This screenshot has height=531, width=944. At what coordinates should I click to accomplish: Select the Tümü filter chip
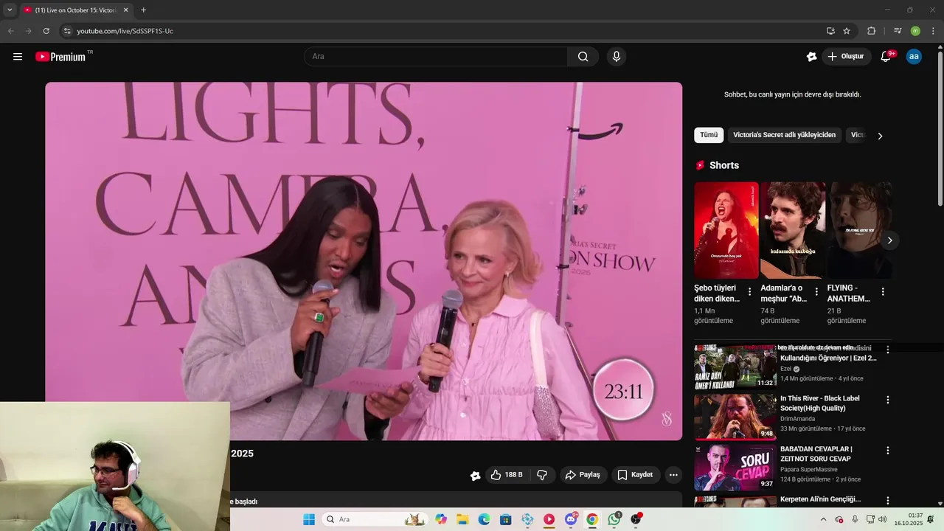click(709, 135)
